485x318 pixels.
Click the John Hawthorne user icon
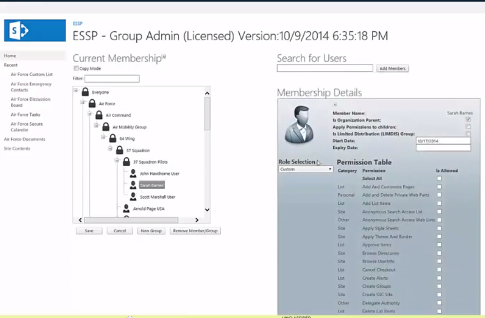click(133, 174)
